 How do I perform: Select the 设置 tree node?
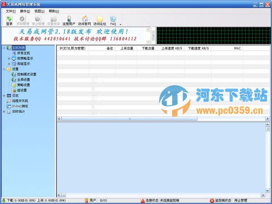15,69
